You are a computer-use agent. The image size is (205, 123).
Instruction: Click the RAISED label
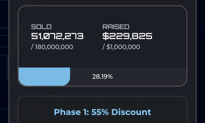116,27
